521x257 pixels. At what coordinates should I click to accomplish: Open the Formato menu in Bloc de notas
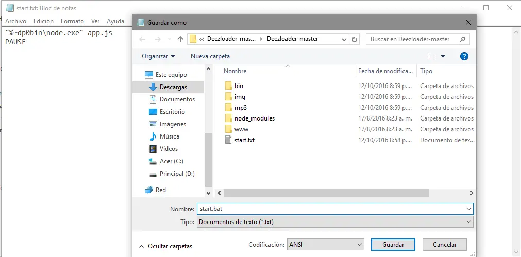(72, 21)
